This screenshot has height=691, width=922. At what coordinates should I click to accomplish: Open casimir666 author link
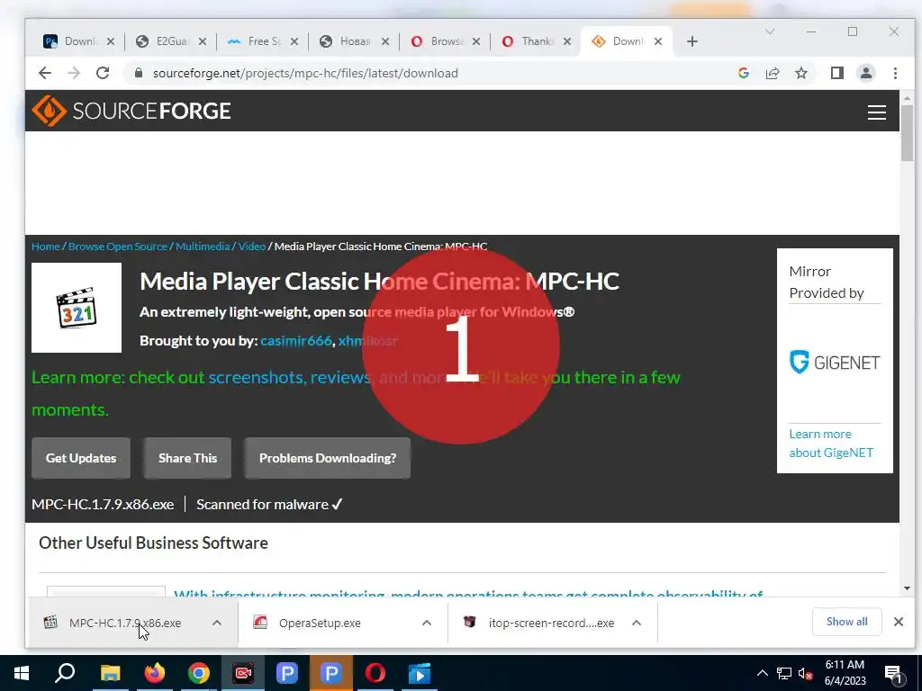pos(295,341)
